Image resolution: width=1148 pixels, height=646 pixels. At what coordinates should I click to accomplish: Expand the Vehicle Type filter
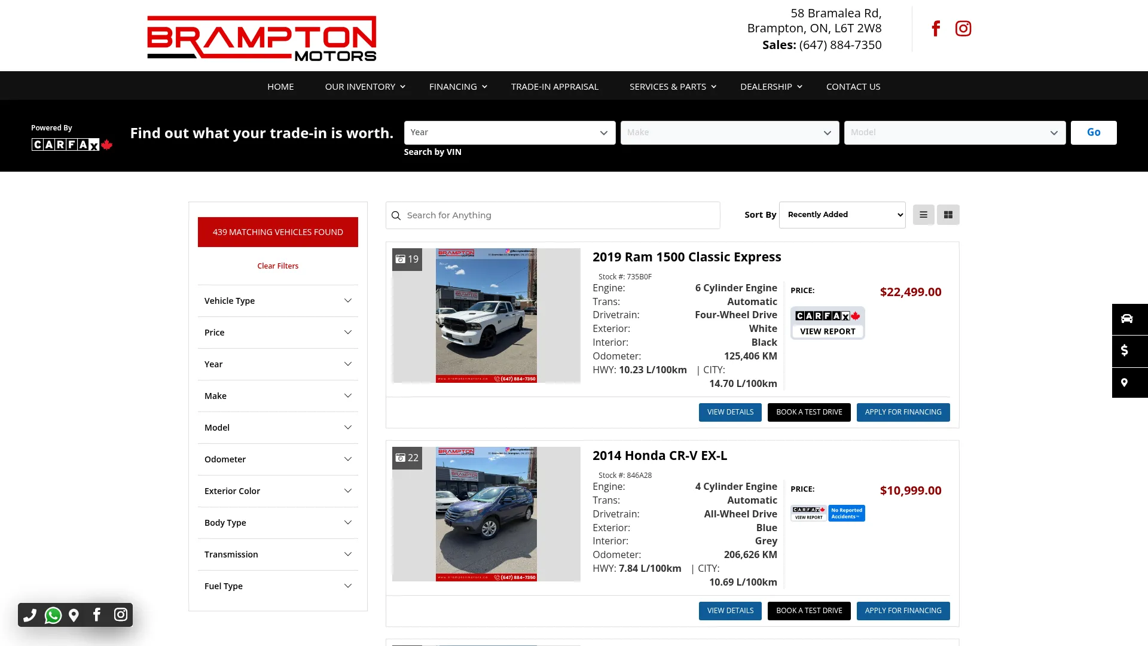coord(278,301)
